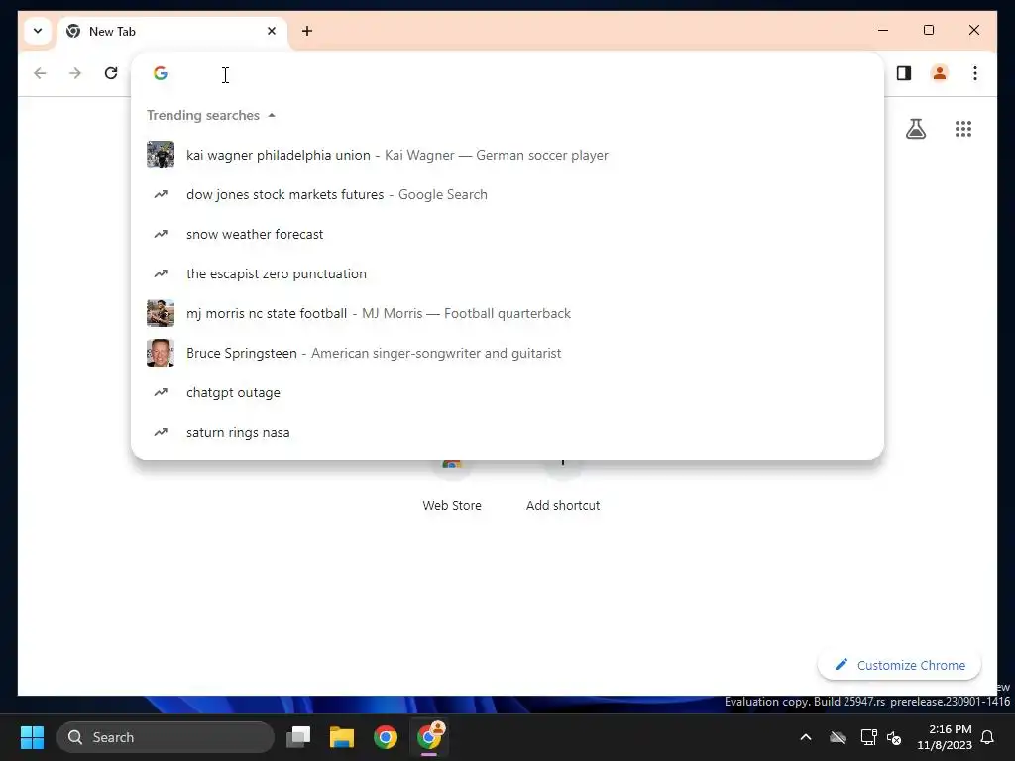Open the Web Store shortcut
The width and height of the screenshot is (1015, 761).
pyautogui.click(x=452, y=486)
